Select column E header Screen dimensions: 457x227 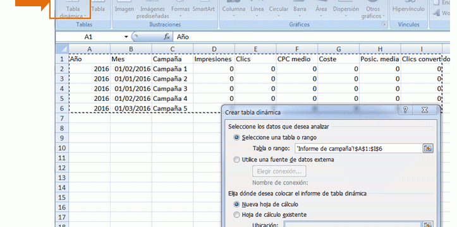pyautogui.click(x=255, y=49)
